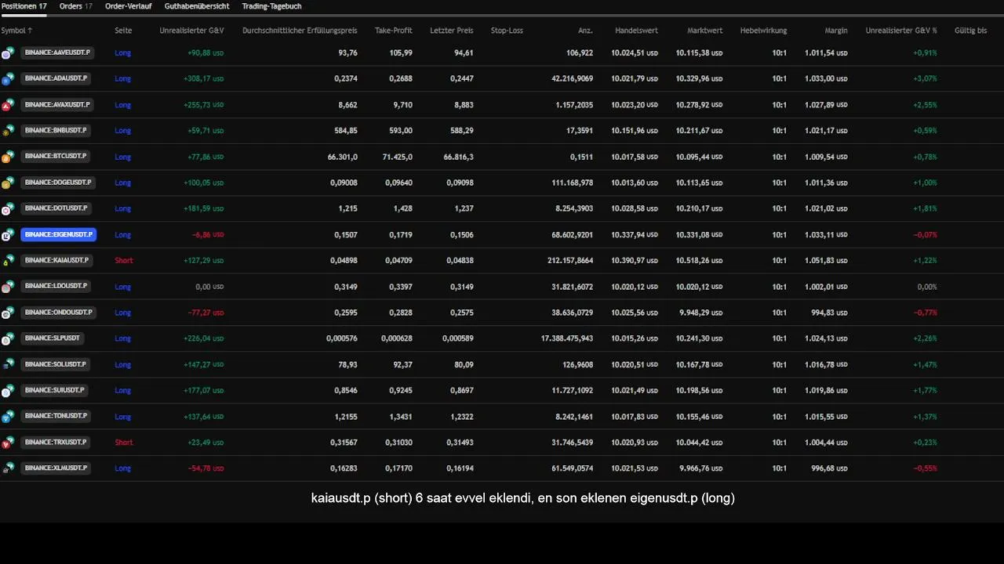The image size is (1004, 564).
Task: Click the LDOUSDT.P coin icon
Action: (8, 287)
